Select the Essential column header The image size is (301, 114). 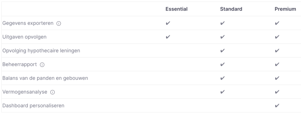pyautogui.click(x=176, y=9)
